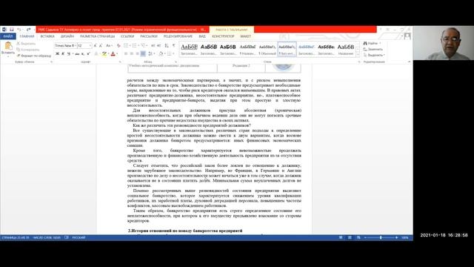Clear all formatting icon
This screenshot has height=267, width=474.
[118, 45]
